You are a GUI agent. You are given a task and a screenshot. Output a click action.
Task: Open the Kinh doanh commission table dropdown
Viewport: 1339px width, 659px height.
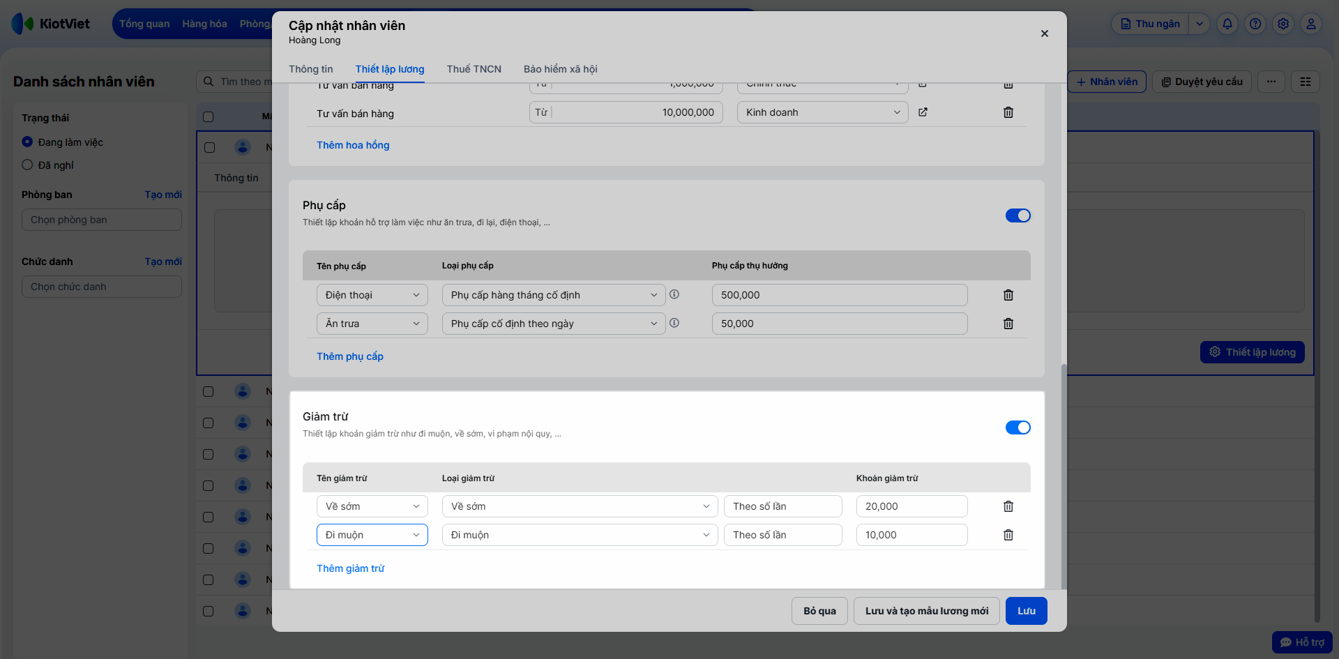823,112
